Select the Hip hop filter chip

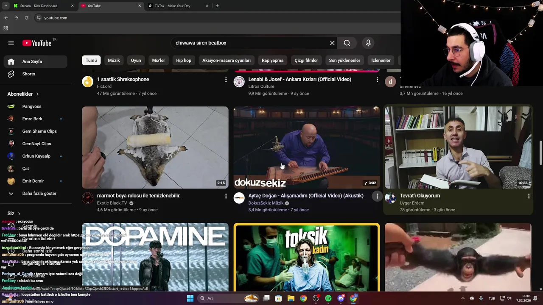184,60
